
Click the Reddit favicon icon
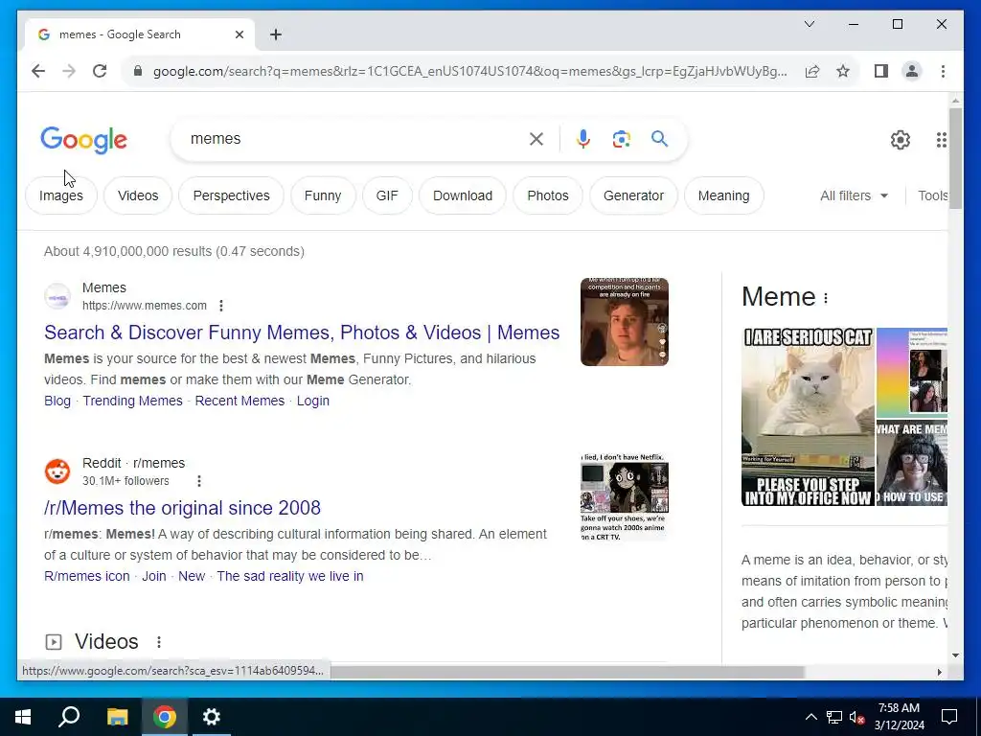tap(57, 471)
